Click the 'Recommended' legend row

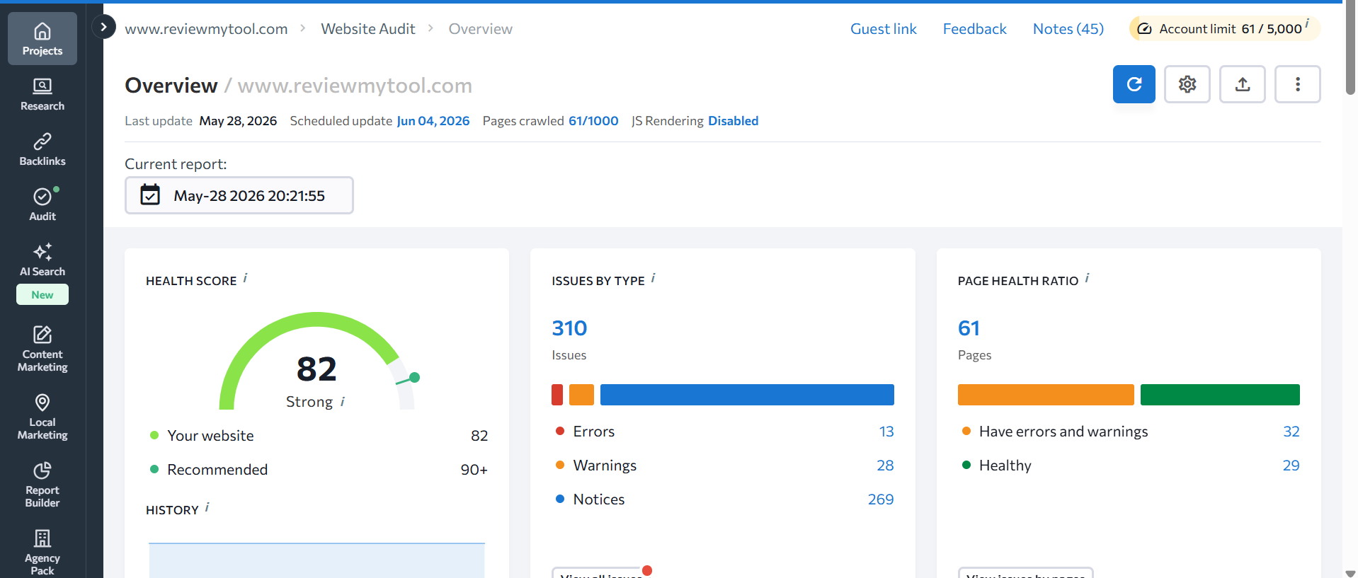tap(316, 470)
